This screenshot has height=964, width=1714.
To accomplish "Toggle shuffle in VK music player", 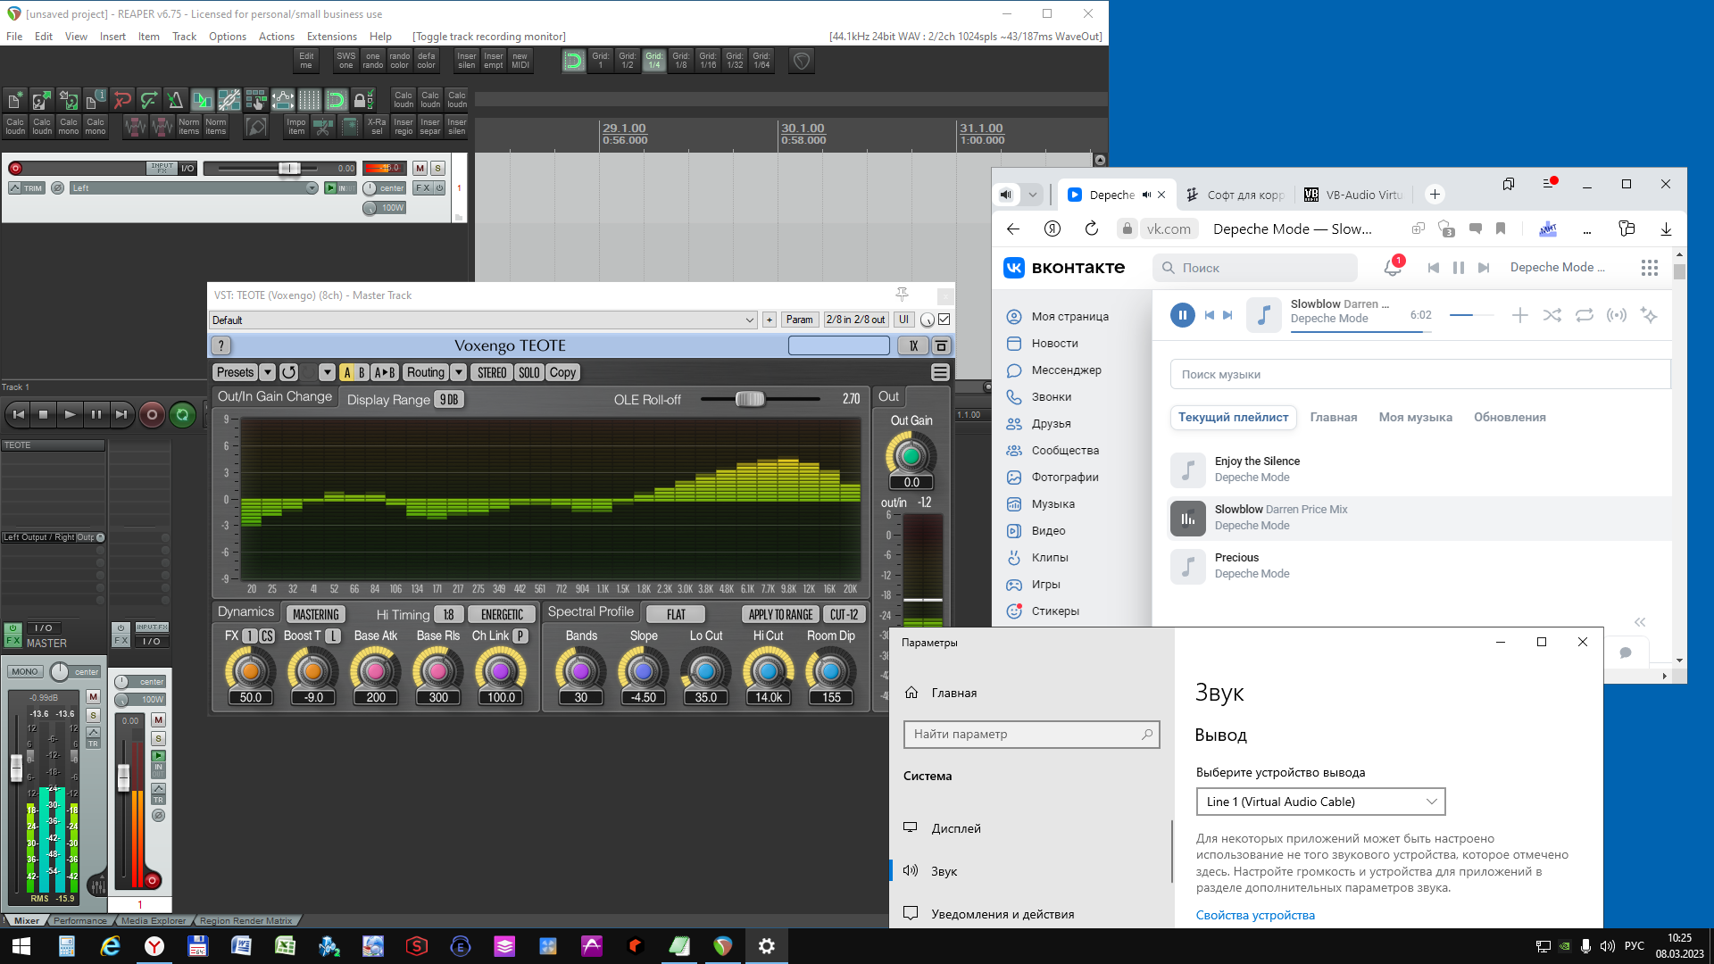I will click(x=1552, y=315).
